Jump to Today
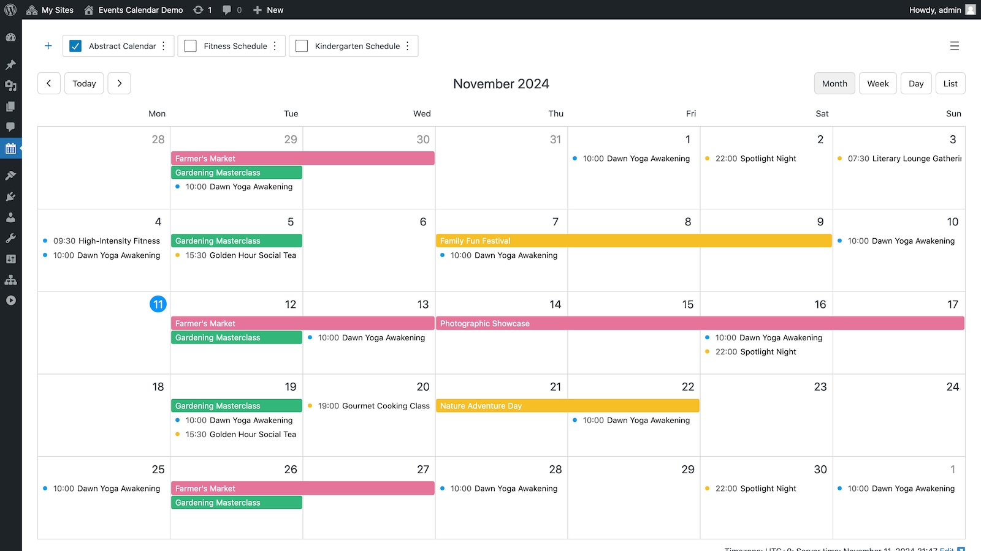Image resolution: width=981 pixels, height=551 pixels. pyautogui.click(x=84, y=83)
